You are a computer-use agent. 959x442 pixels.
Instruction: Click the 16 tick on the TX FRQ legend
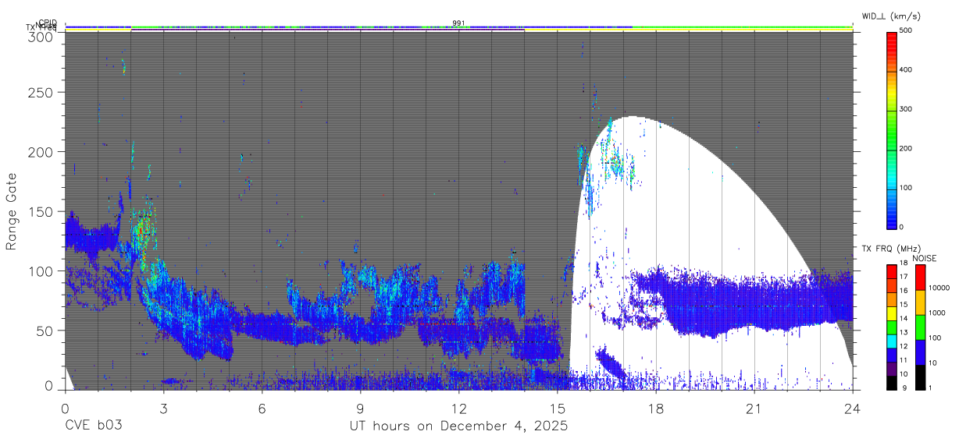click(x=904, y=291)
